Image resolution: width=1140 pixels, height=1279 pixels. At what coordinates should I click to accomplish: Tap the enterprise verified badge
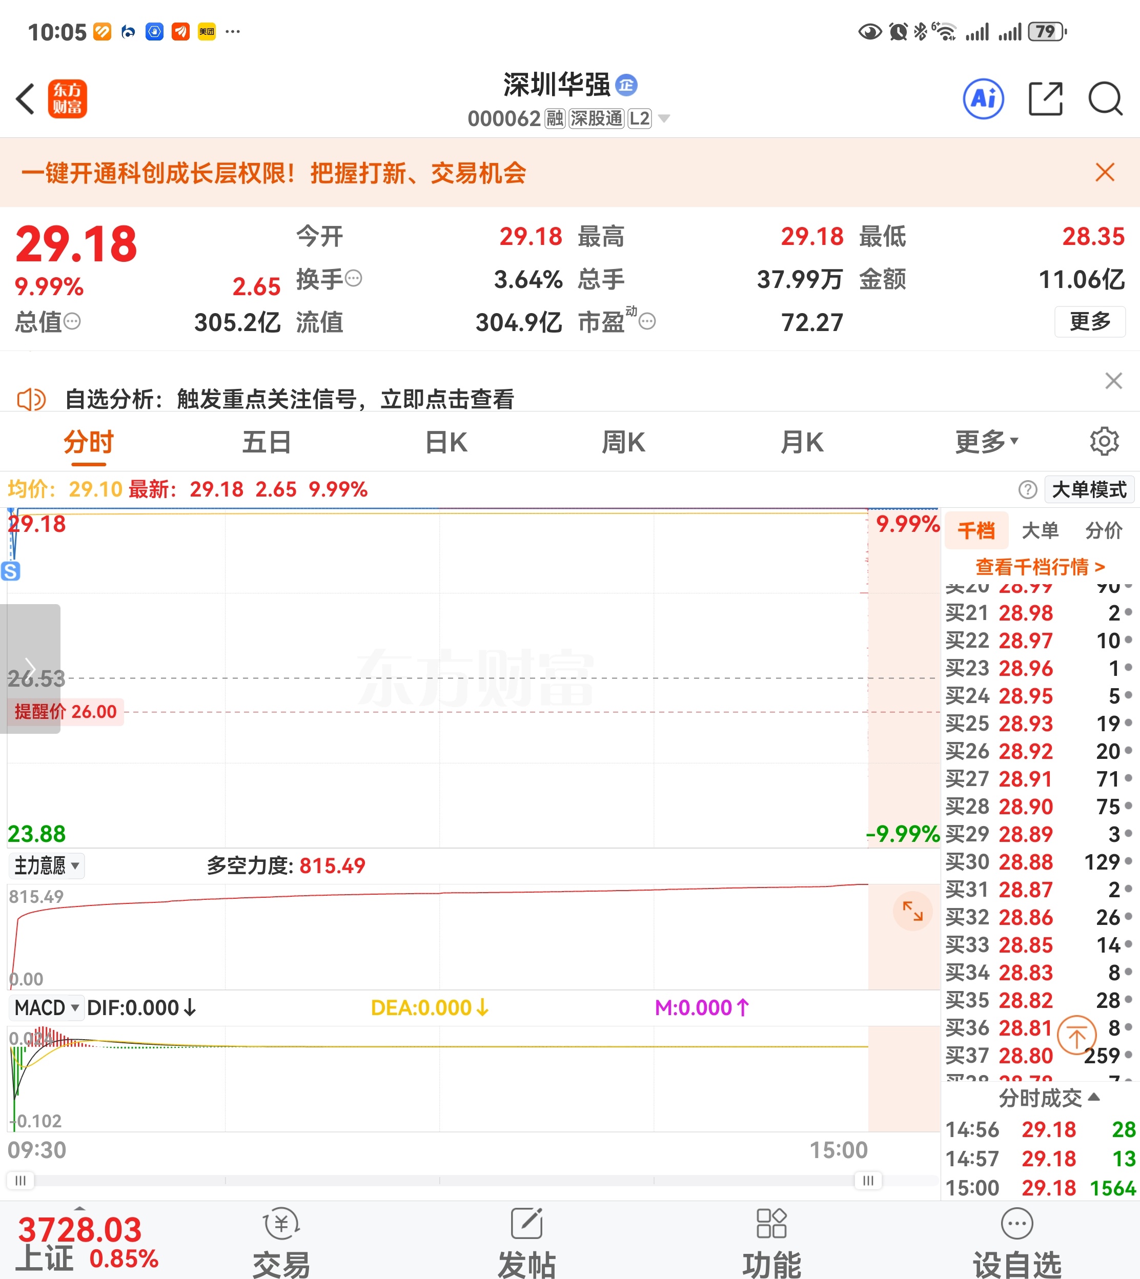coord(626,85)
